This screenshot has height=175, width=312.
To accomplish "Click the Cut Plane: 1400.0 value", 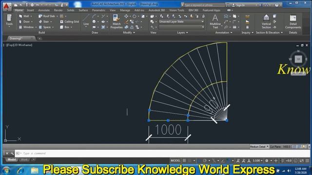I will pyautogui.click(x=280, y=147).
